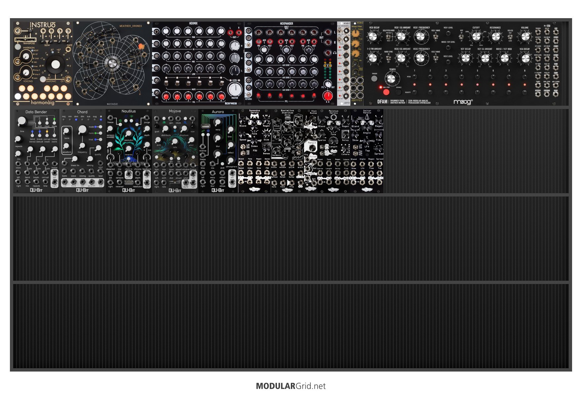Viewport: 582px width, 393px height.
Task: Click the Voicing knob on harmonaig
Action: pyautogui.click(x=26, y=72)
